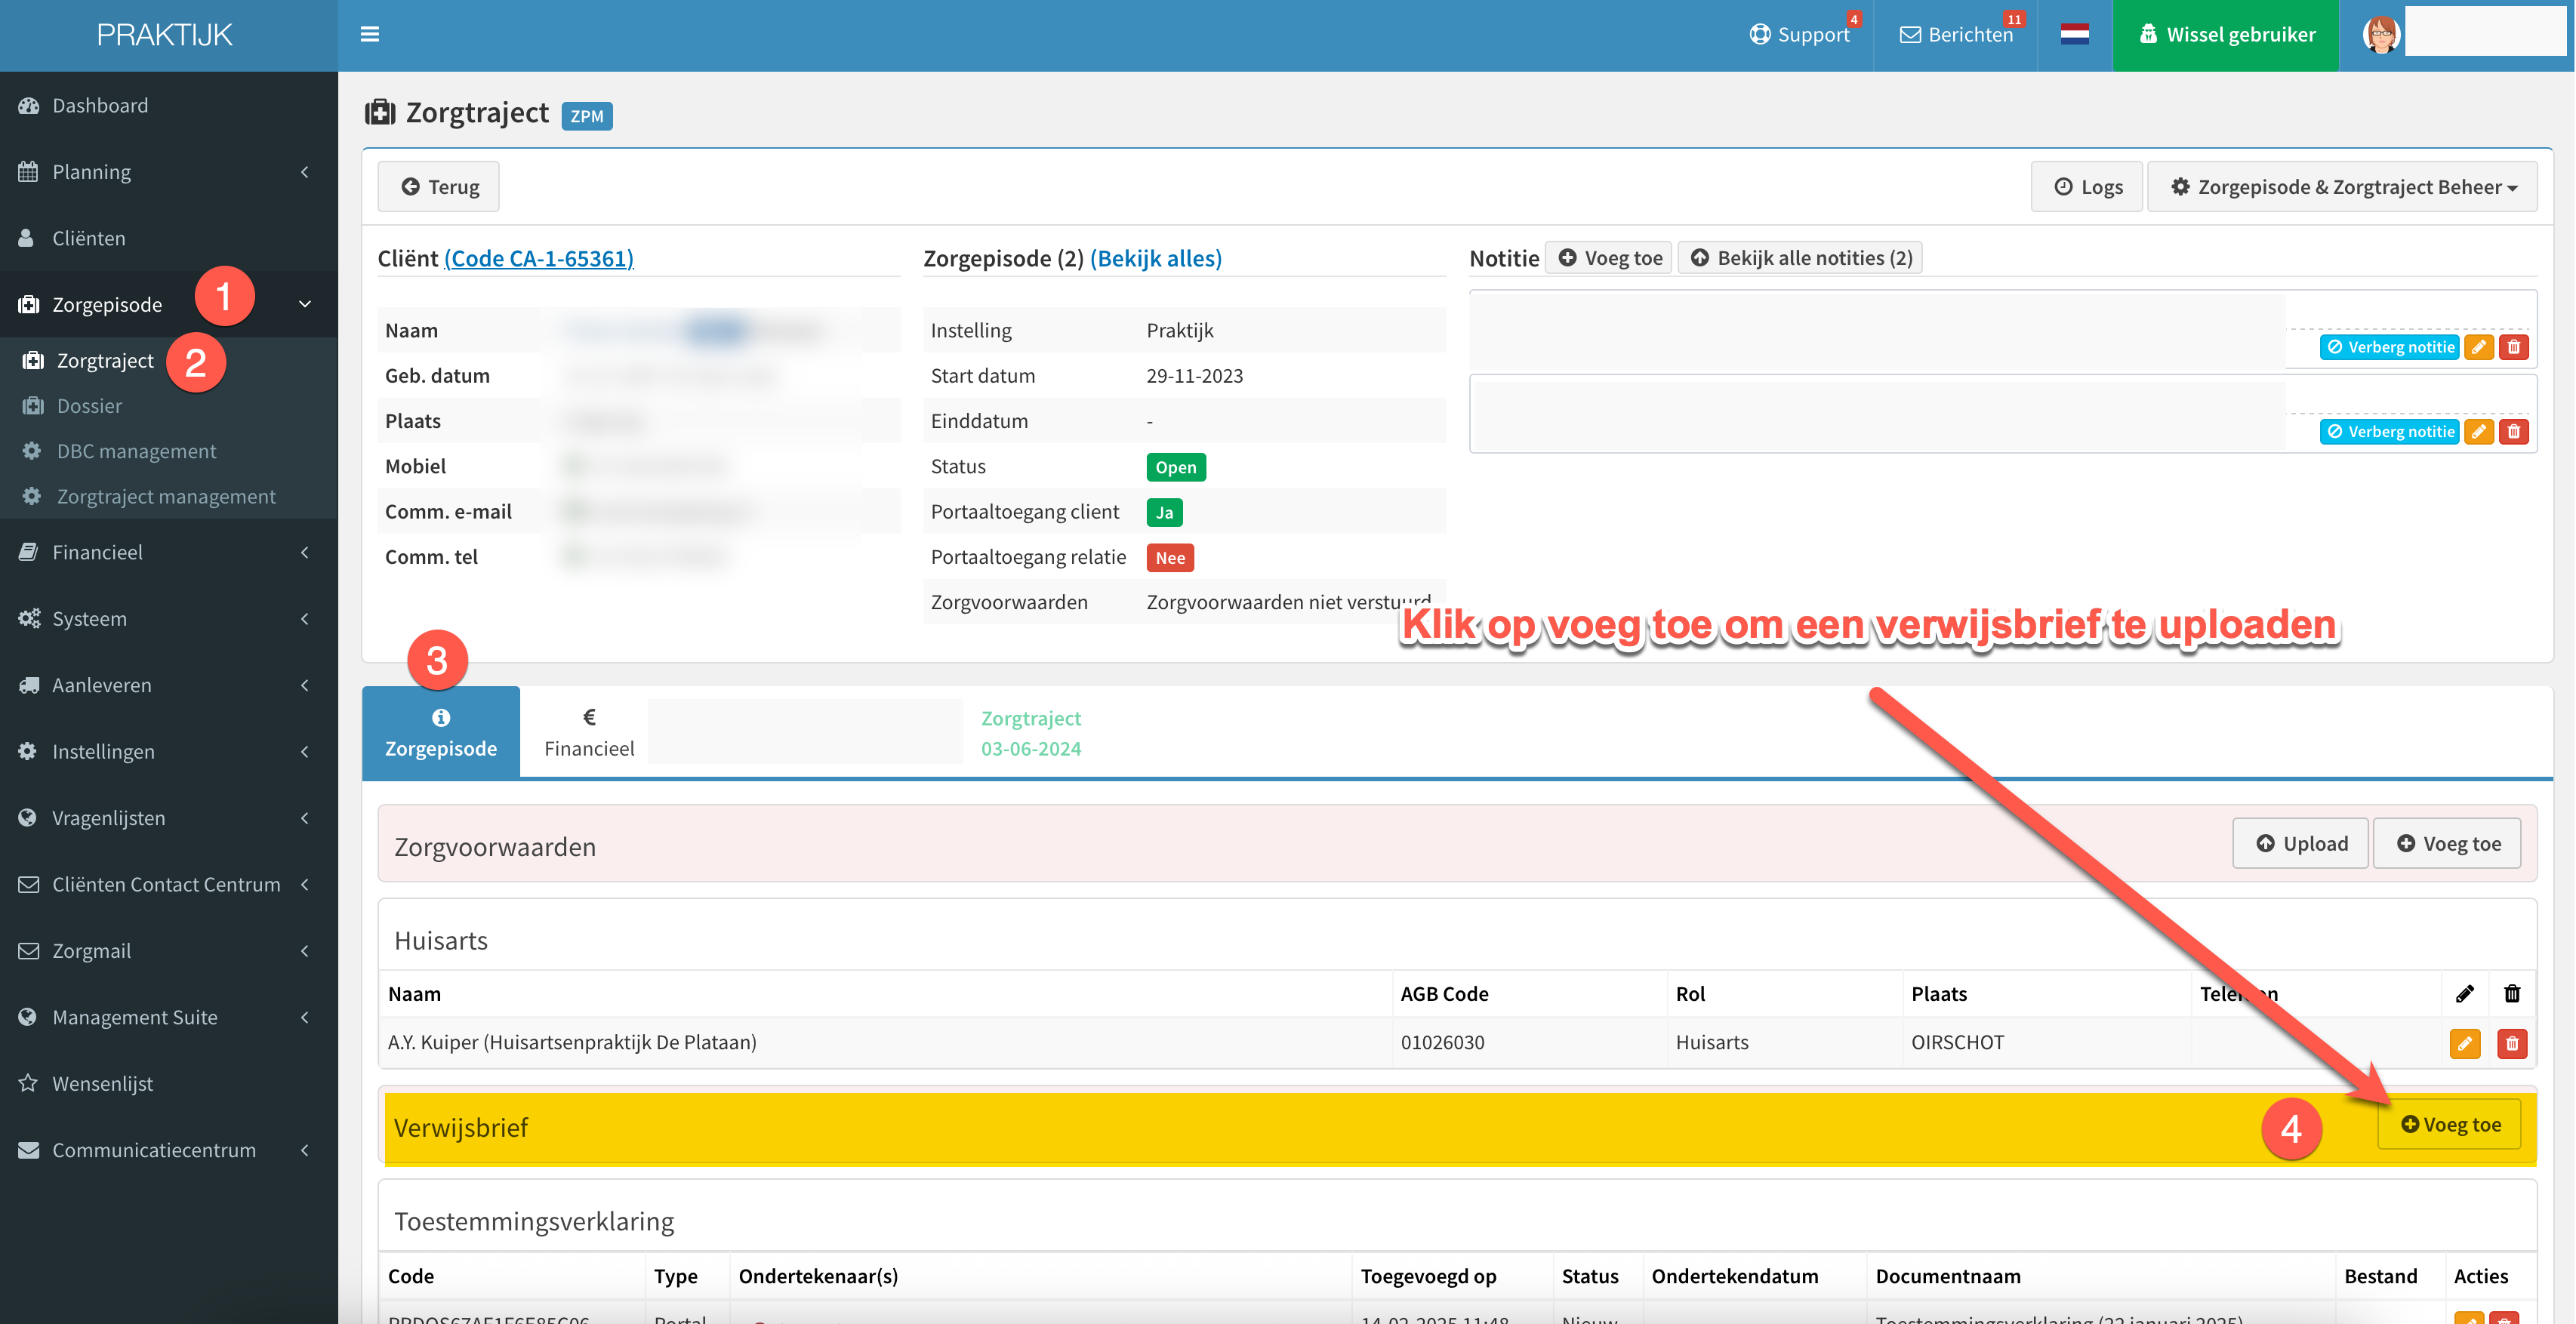Open Zorgtraject management submenu item

tap(166, 496)
